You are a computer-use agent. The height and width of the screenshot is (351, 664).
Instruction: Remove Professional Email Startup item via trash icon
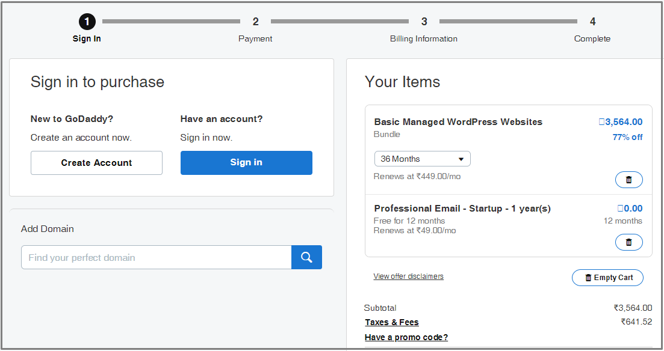click(629, 242)
